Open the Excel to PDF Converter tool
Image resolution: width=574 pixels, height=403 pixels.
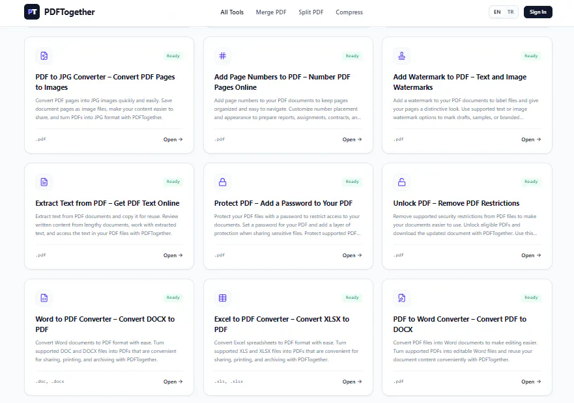point(352,382)
